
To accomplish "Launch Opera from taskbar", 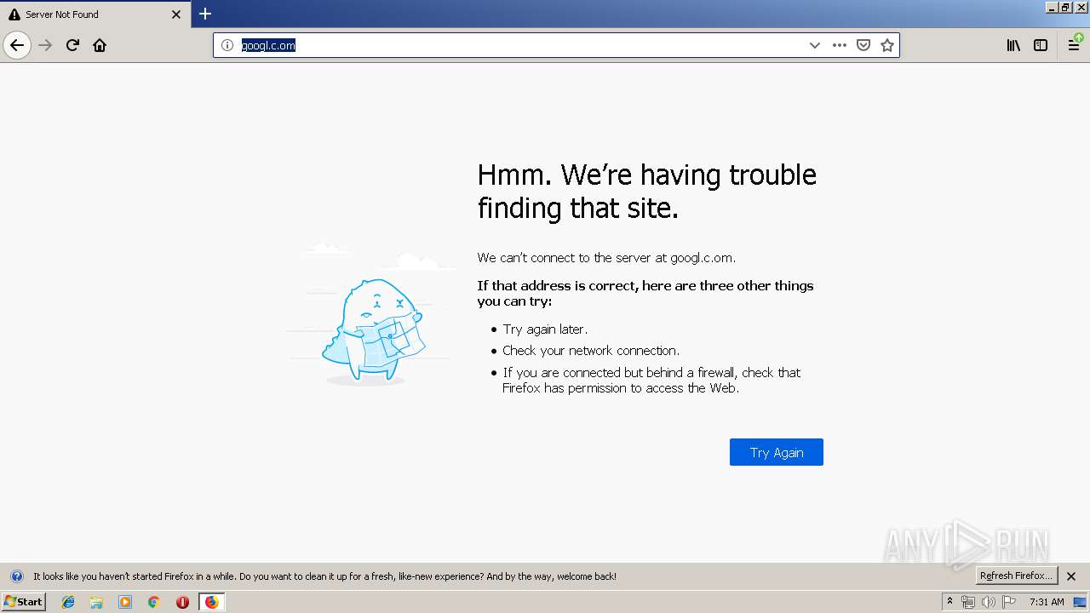I will [182, 602].
